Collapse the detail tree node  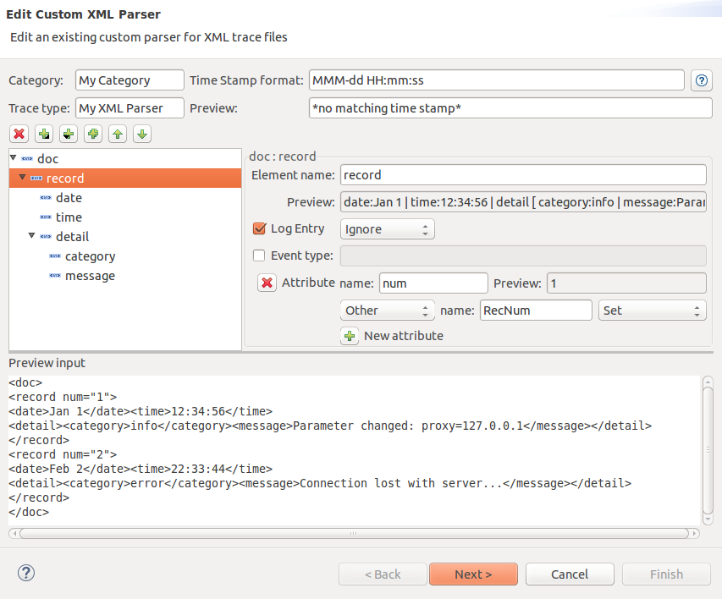pos(32,237)
